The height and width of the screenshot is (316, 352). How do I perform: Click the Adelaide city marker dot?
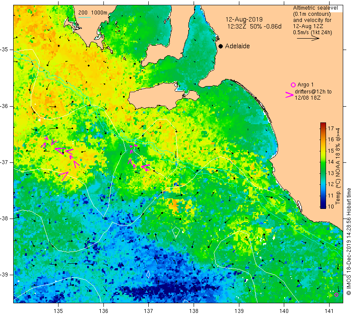click(x=221, y=46)
